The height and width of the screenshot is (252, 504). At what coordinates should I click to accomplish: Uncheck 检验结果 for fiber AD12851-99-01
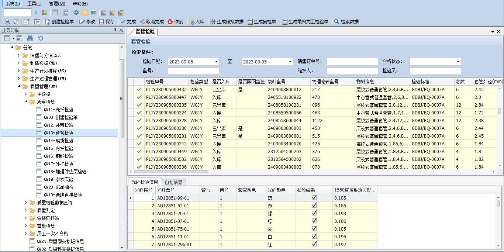[314, 198]
